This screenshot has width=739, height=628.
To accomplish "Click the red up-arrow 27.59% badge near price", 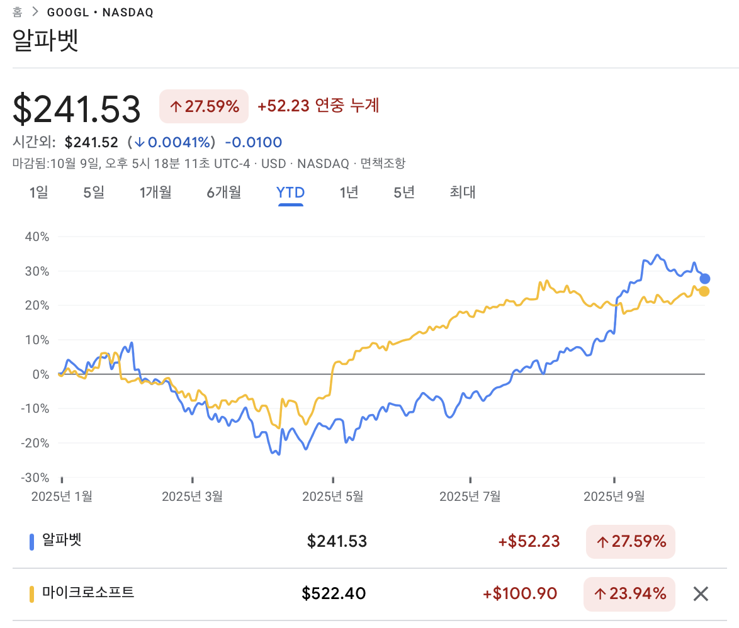I will tap(204, 106).
